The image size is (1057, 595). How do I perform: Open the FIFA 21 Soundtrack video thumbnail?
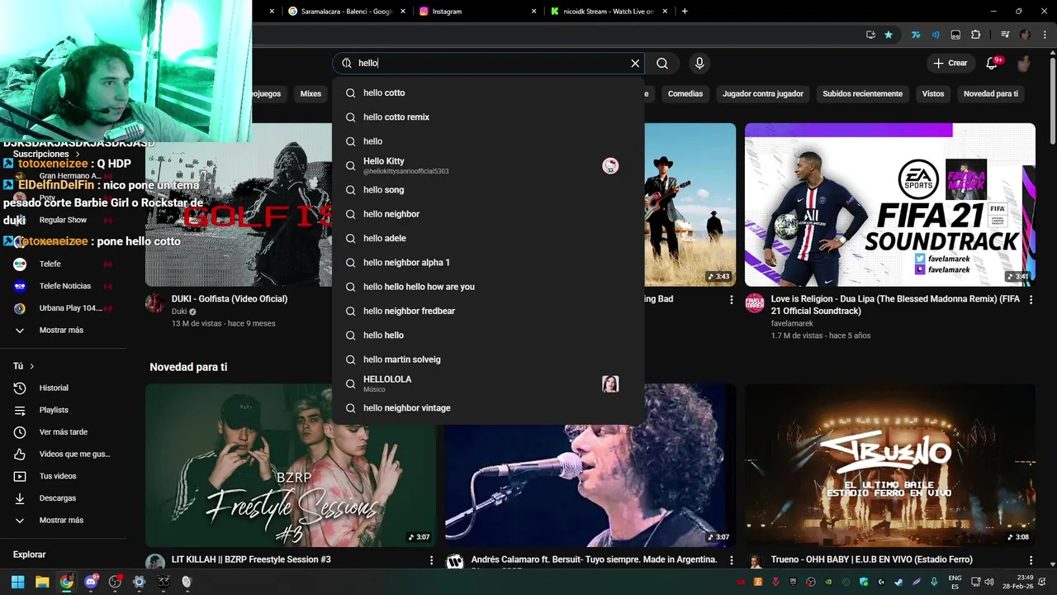[x=889, y=205]
